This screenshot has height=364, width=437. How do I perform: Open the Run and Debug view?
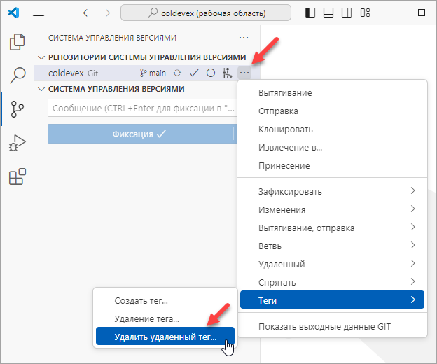17,143
